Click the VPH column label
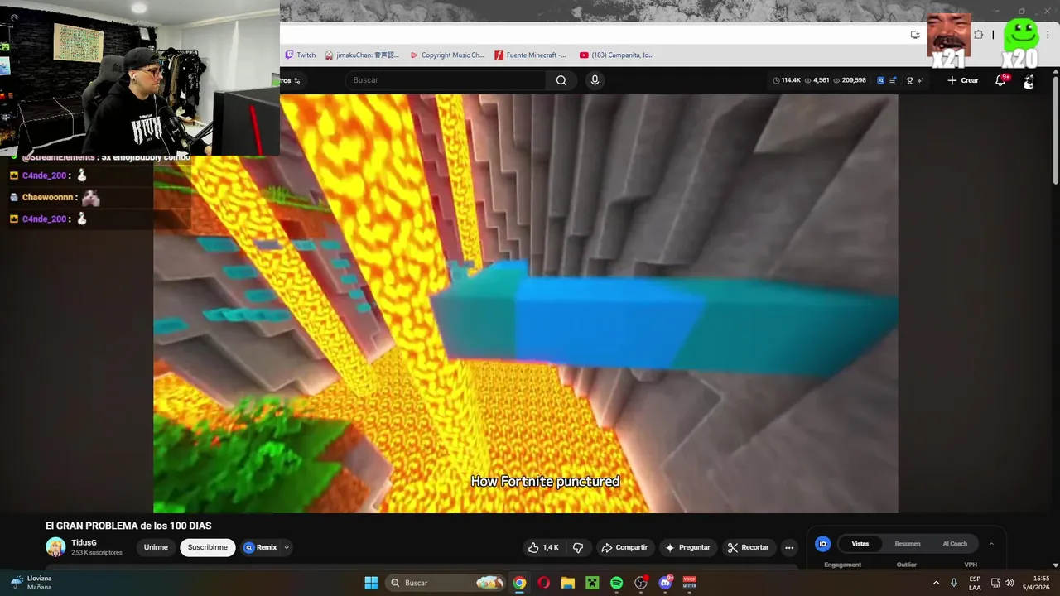 click(x=971, y=565)
